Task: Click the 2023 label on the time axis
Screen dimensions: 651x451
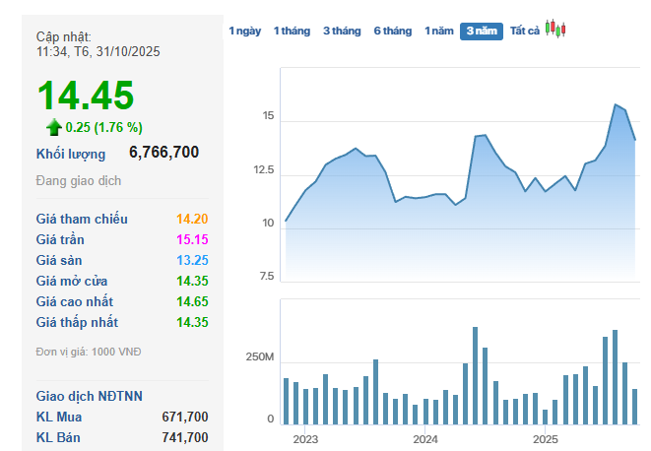Action: click(x=305, y=438)
